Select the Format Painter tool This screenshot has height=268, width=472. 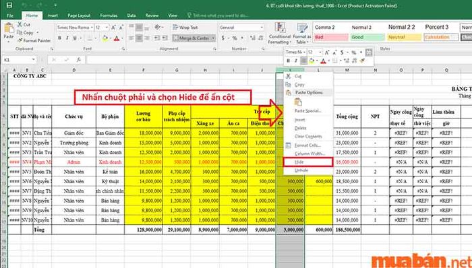pyautogui.click(x=34, y=40)
